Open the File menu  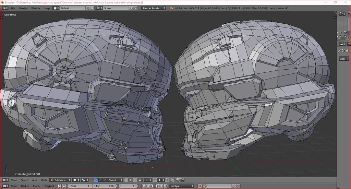pos(13,8)
